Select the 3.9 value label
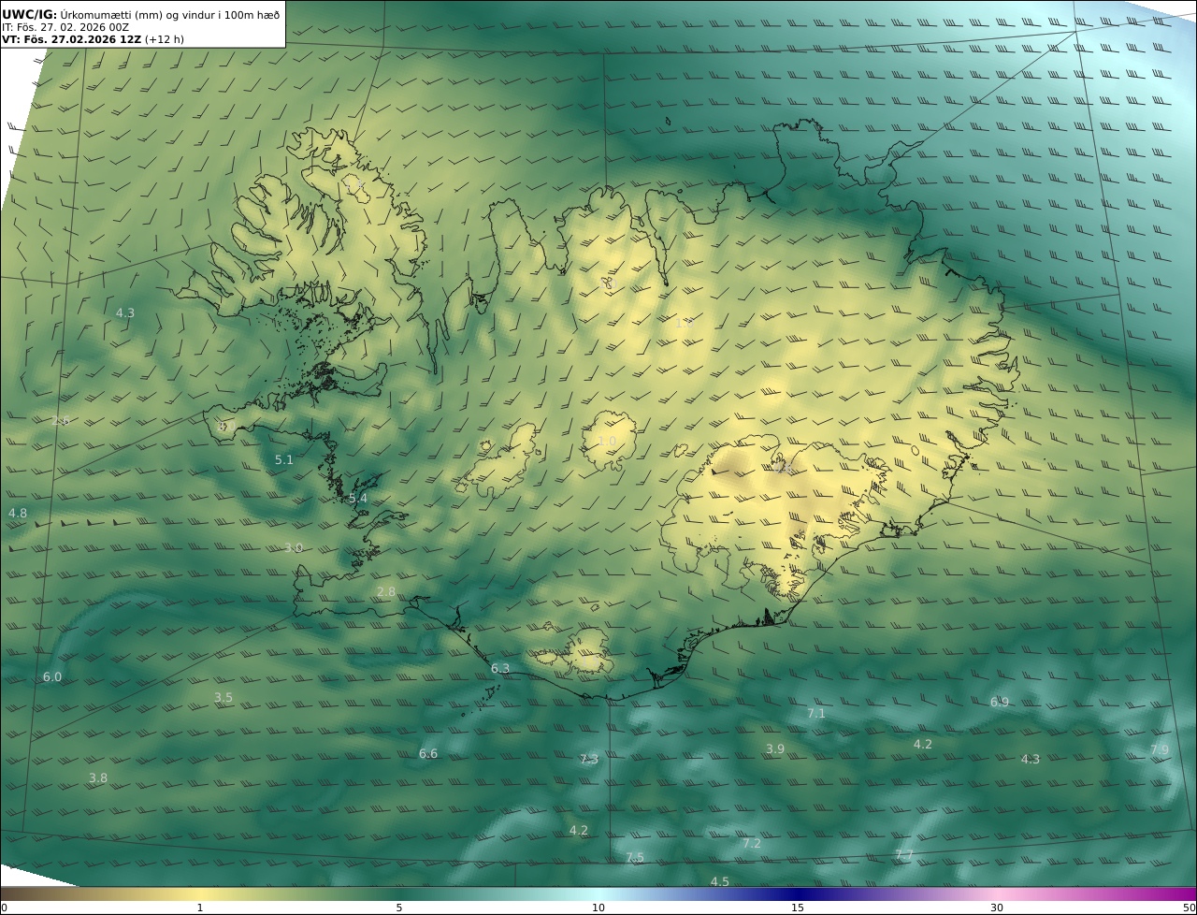The height and width of the screenshot is (915, 1197). click(x=775, y=748)
